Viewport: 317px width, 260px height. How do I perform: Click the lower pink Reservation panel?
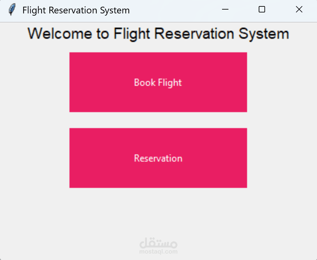158,158
